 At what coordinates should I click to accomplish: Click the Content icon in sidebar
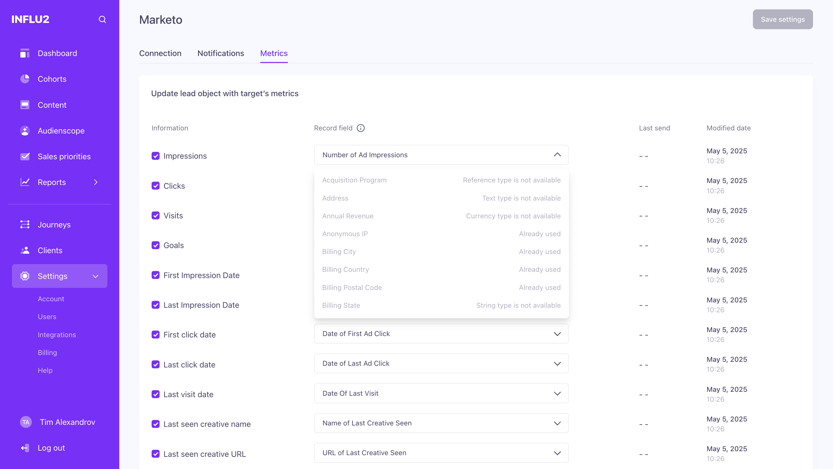click(25, 105)
